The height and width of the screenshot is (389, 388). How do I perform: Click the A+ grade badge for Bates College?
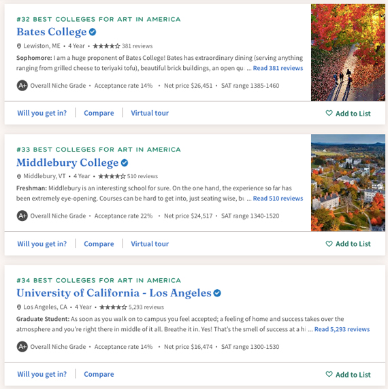(22, 86)
